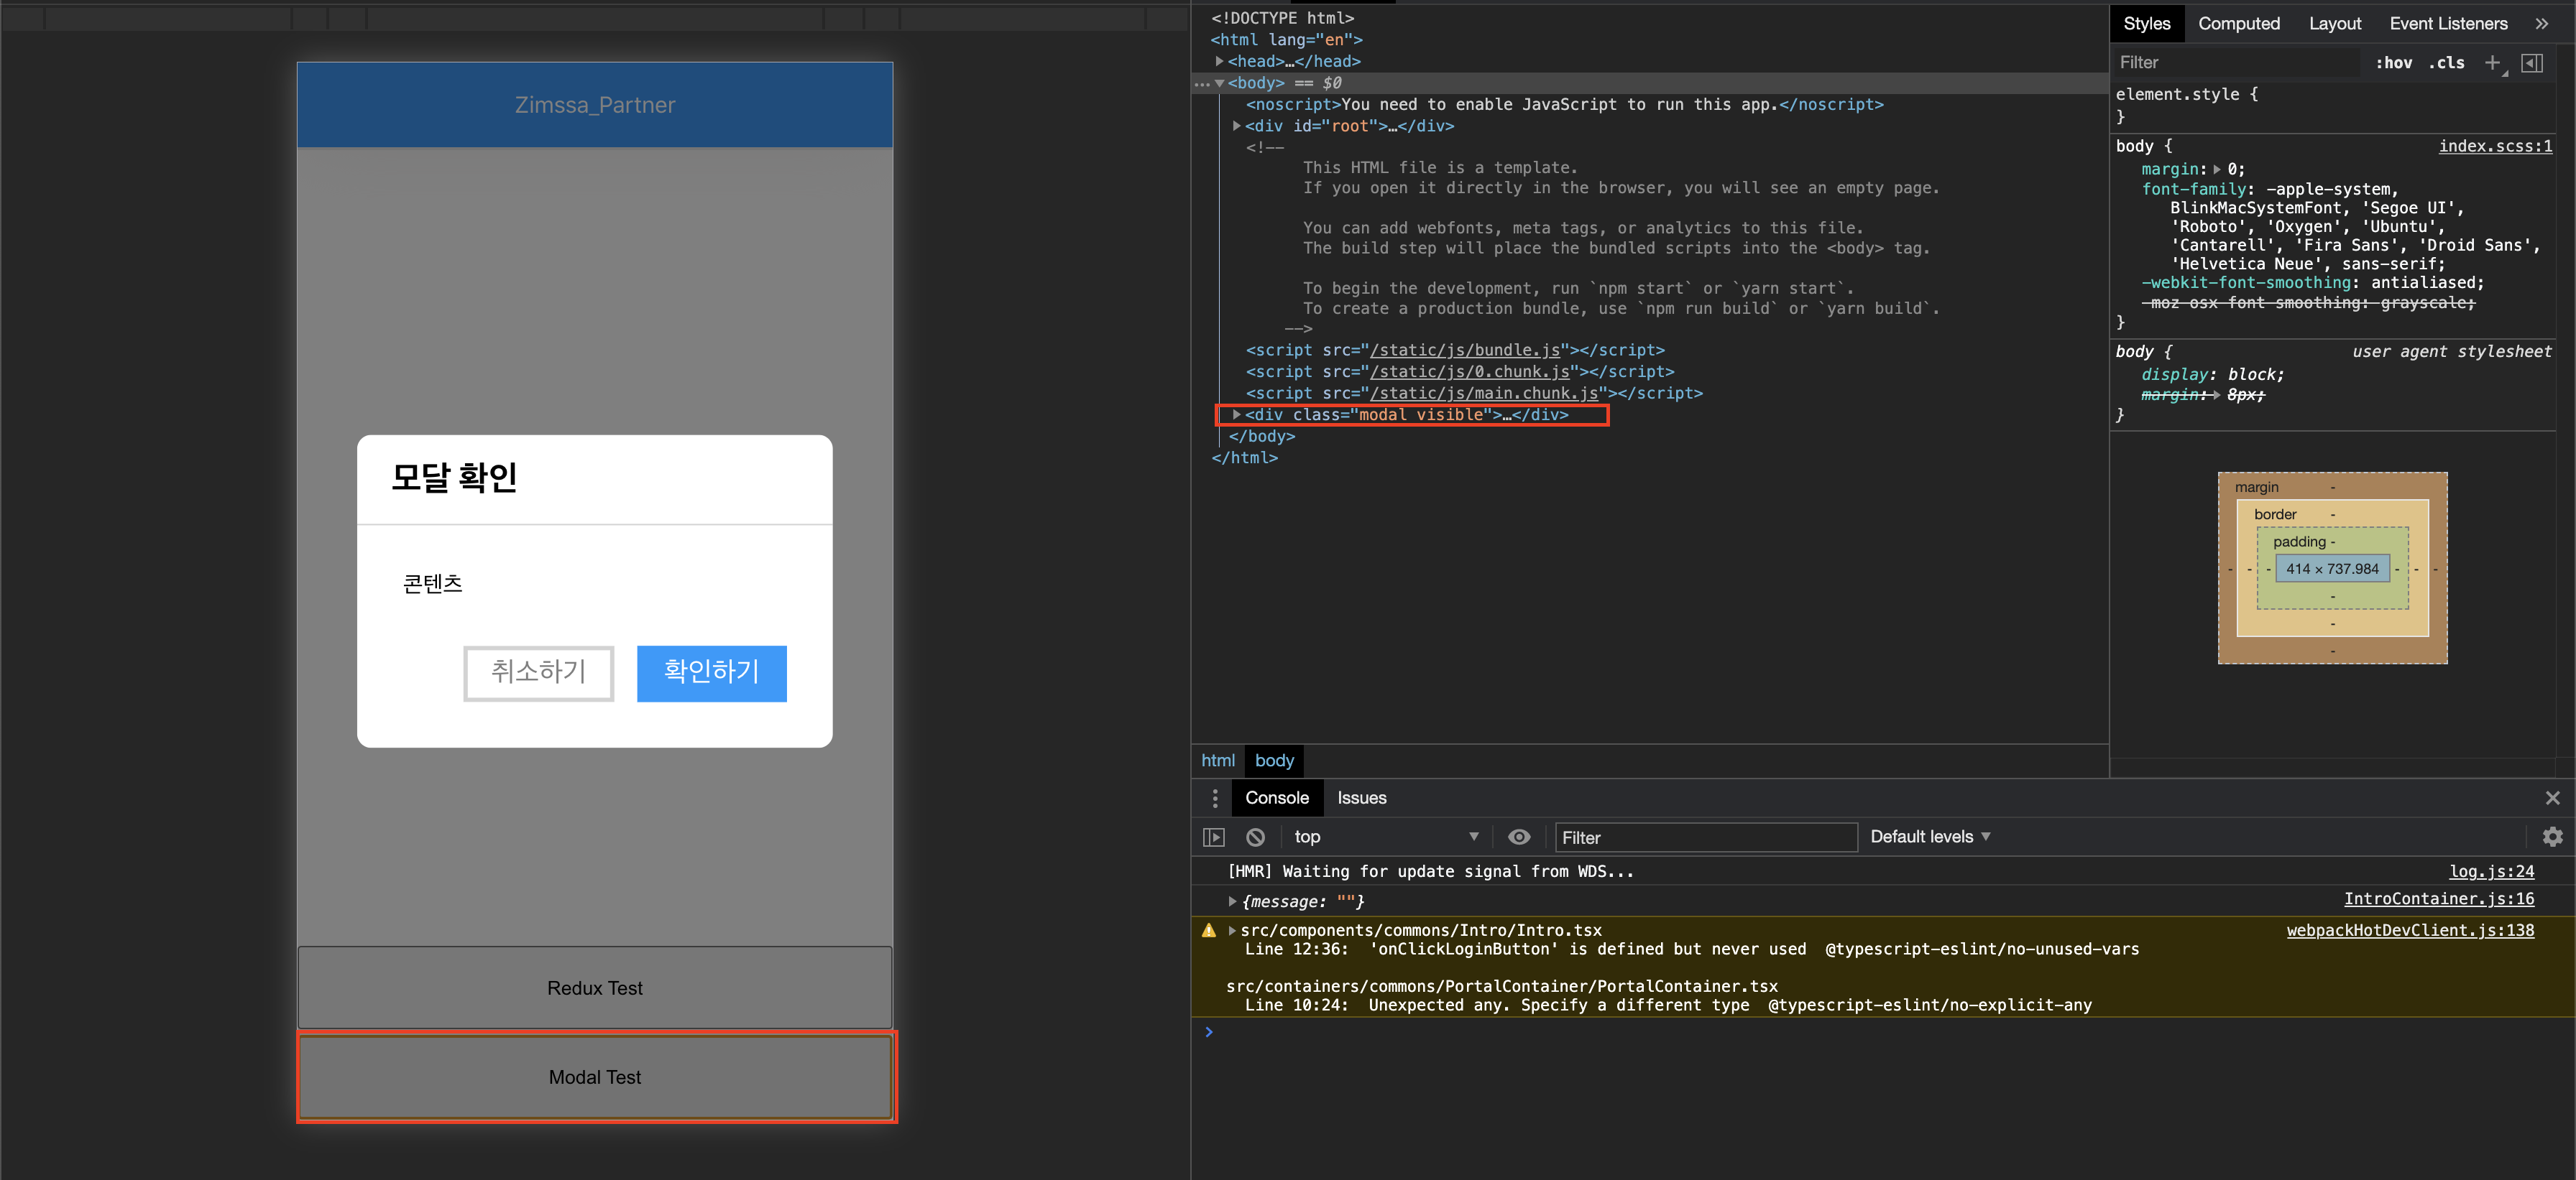Click the 확인하기 confirm button
This screenshot has width=2576, height=1180.
pos(711,674)
